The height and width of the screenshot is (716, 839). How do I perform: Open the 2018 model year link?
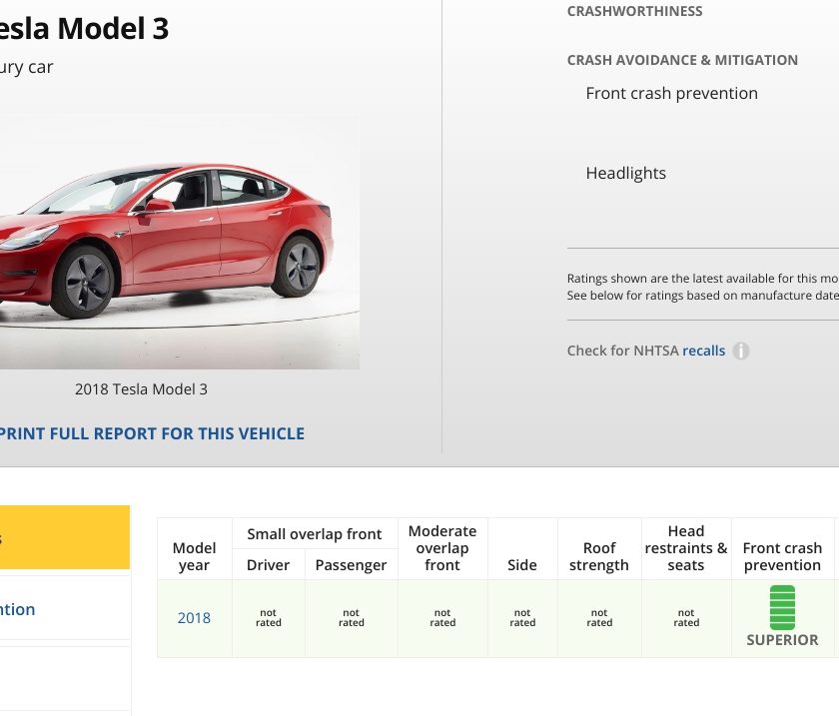pyautogui.click(x=194, y=618)
